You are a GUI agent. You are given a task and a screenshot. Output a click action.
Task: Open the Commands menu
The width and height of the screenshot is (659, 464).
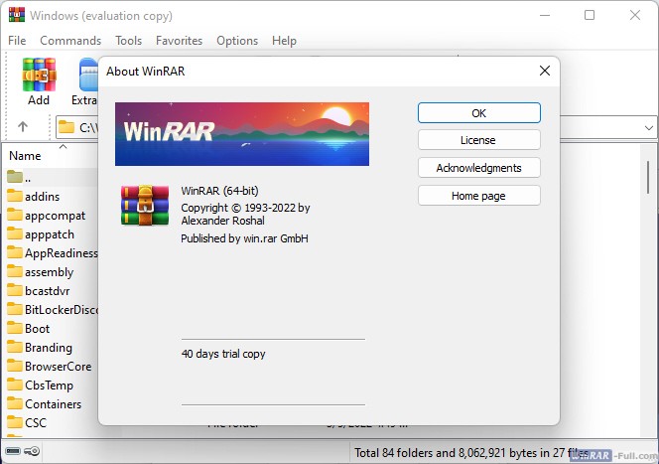click(x=70, y=41)
